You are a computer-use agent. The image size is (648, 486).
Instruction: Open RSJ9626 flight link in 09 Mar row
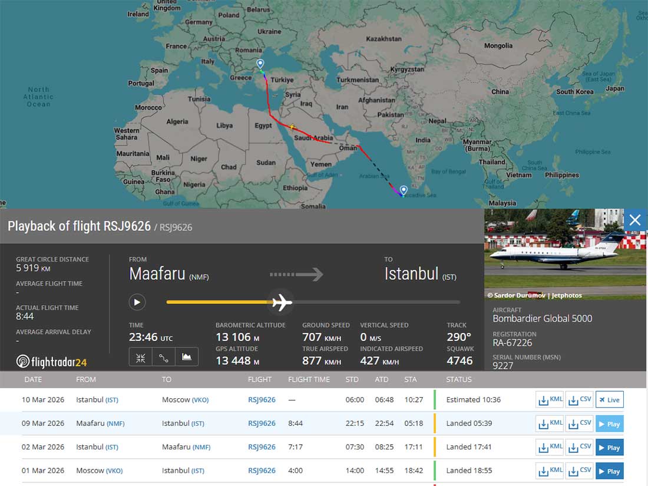262,424
